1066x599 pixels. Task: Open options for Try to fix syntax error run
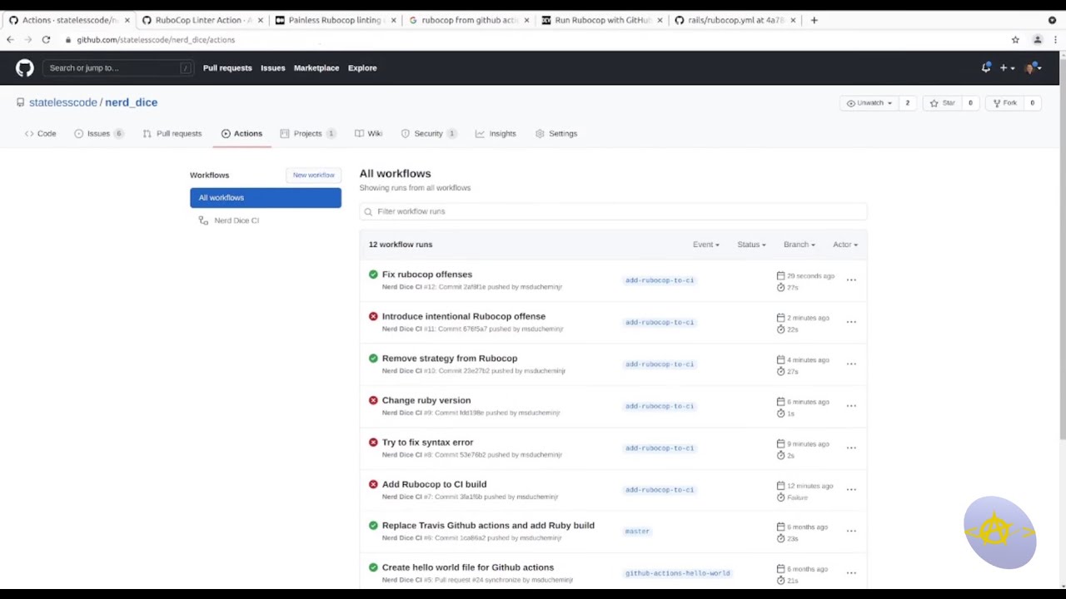tap(851, 448)
